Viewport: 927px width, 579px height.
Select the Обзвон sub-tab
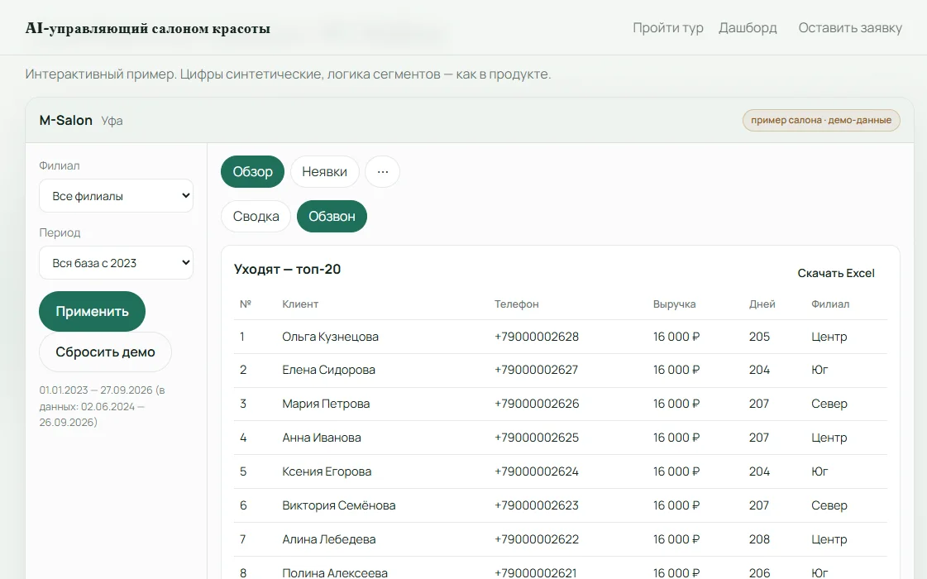coord(332,216)
